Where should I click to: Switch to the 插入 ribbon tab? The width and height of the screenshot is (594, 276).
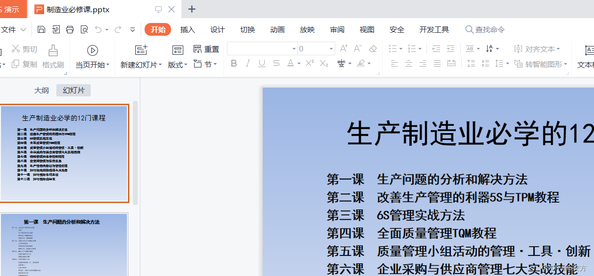[x=188, y=30]
